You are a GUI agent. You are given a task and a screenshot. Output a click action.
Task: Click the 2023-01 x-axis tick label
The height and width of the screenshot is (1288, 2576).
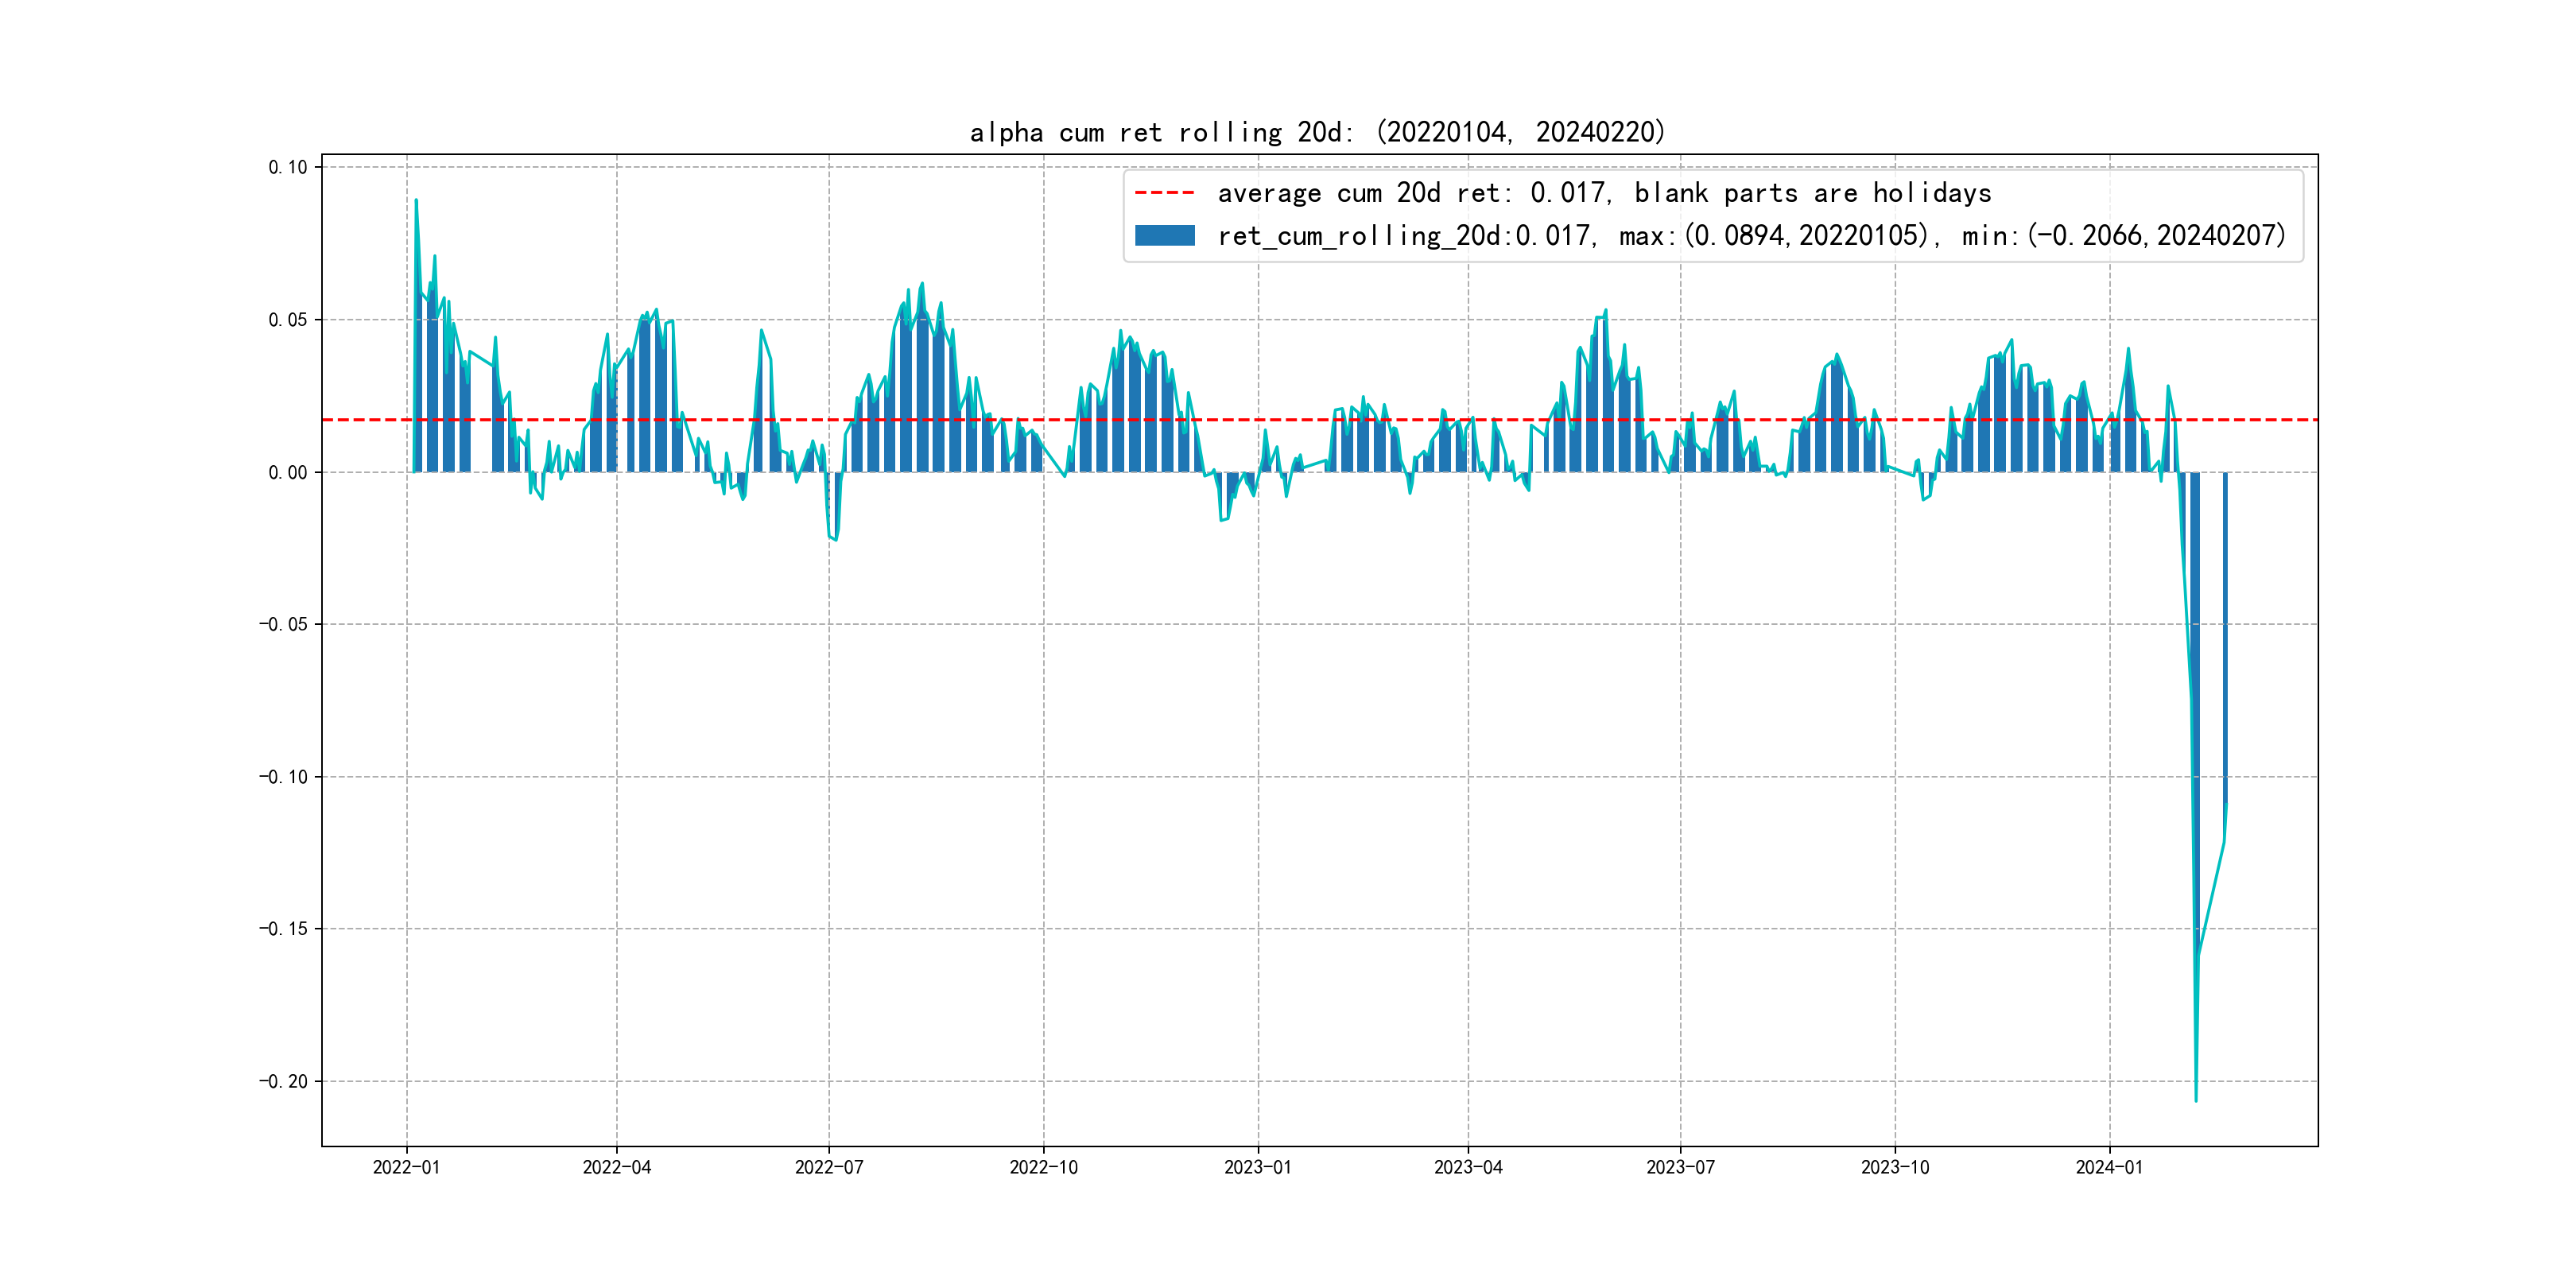point(1257,1167)
